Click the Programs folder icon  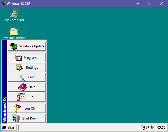tap(19, 58)
